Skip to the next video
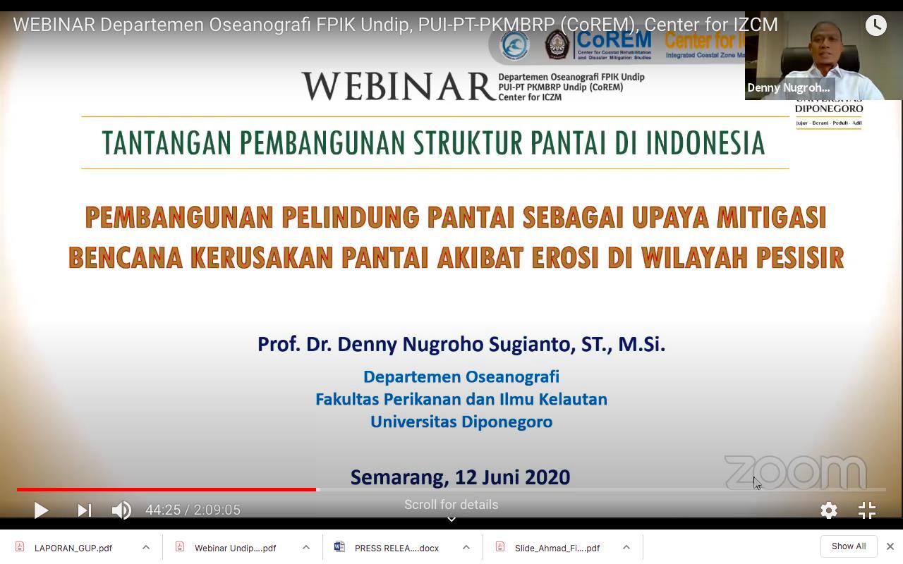 click(84, 510)
